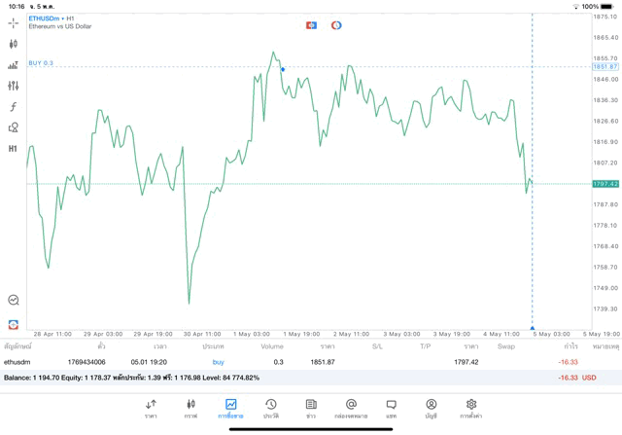
Task: Open the H1 timeframe selector
Action: pyautogui.click(x=13, y=149)
